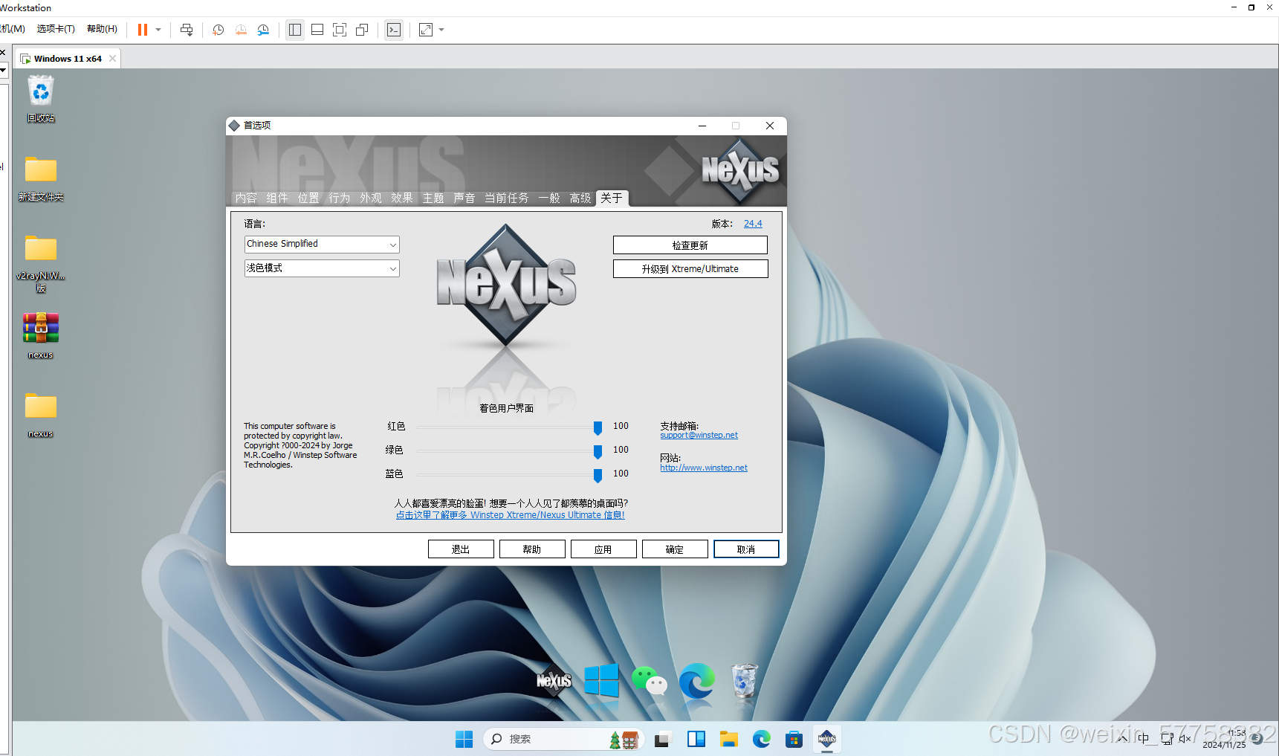Revert to the previous snapshot icon

[x=241, y=30]
